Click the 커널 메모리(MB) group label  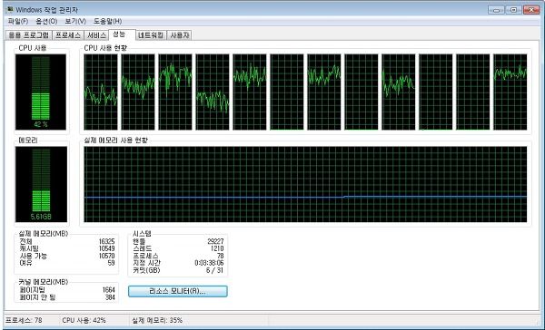click(x=43, y=282)
